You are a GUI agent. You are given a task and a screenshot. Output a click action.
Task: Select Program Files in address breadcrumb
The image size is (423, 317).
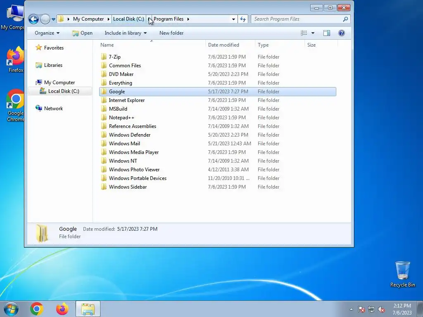coord(169,19)
